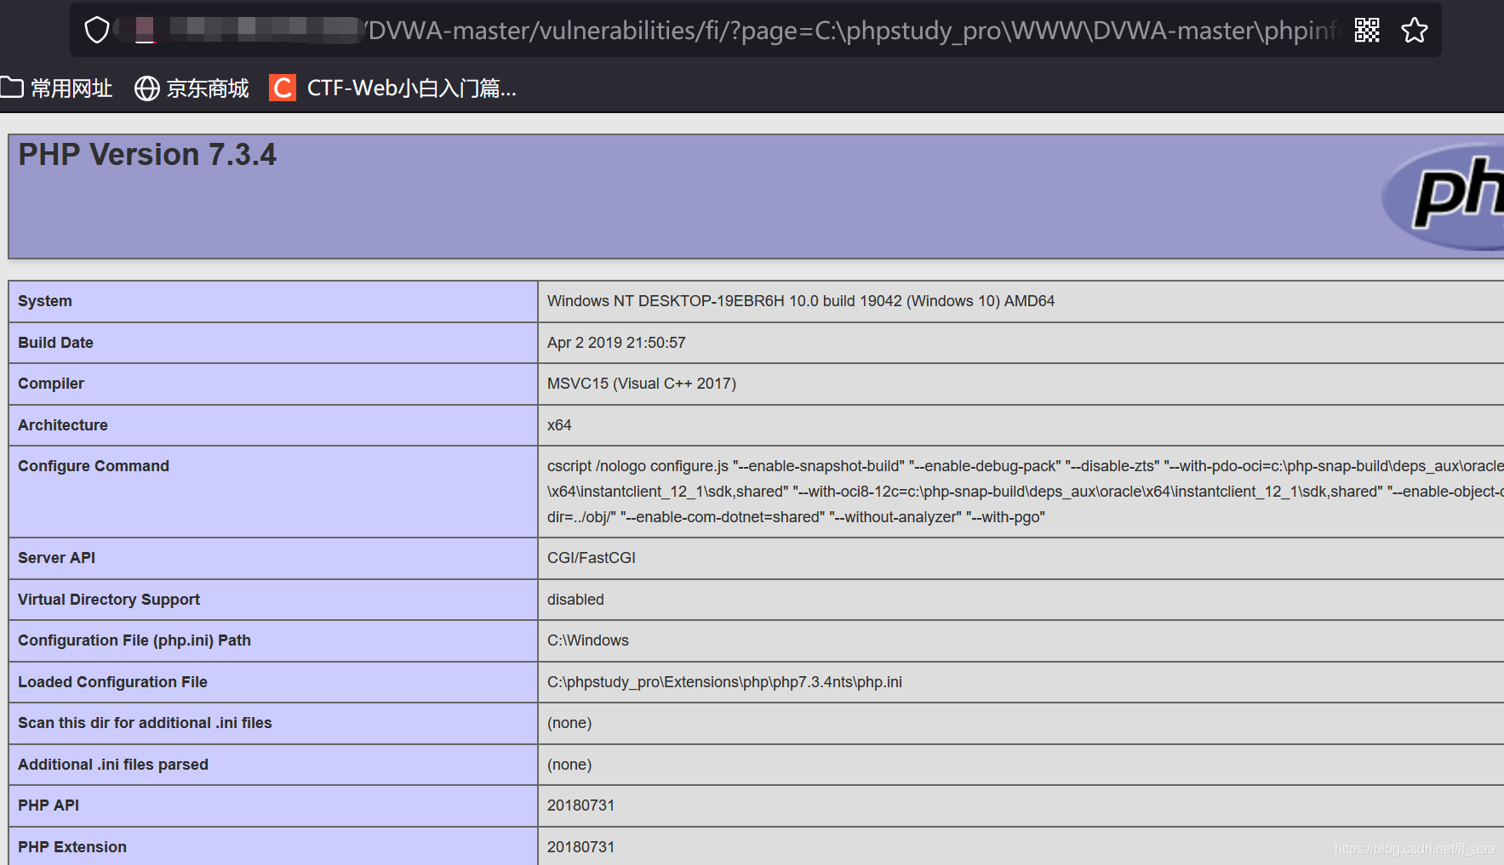Image resolution: width=1504 pixels, height=865 pixels.
Task: Select the System row label
Action: 45,301
